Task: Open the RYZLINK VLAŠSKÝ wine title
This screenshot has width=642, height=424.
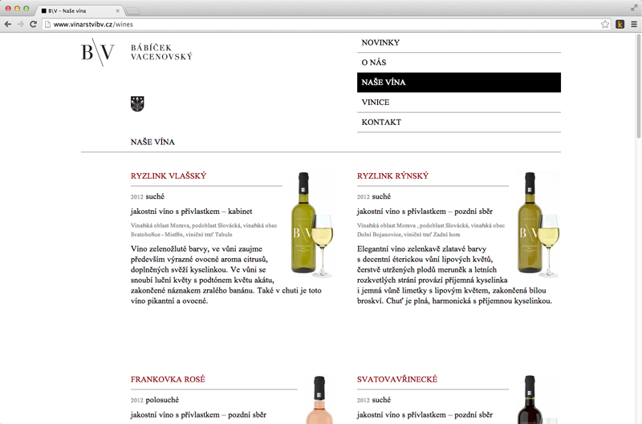Action: tap(169, 176)
